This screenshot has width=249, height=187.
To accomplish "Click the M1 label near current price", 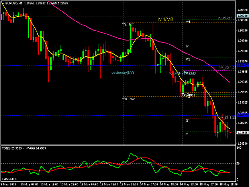I will [x=188, y=134].
